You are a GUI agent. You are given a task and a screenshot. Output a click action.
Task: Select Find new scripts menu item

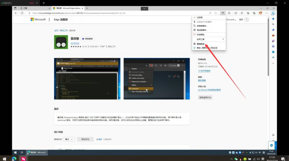[x=209, y=26]
